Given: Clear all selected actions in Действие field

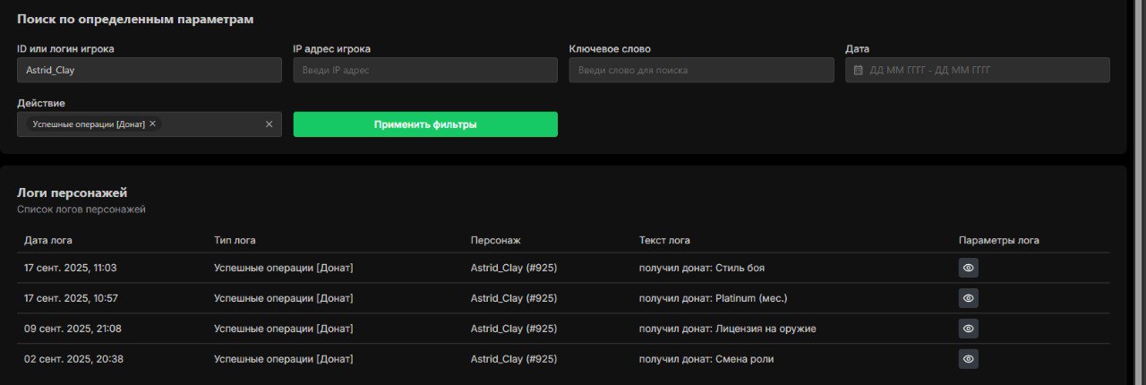Looking at the screenshot, I should 269,124.
